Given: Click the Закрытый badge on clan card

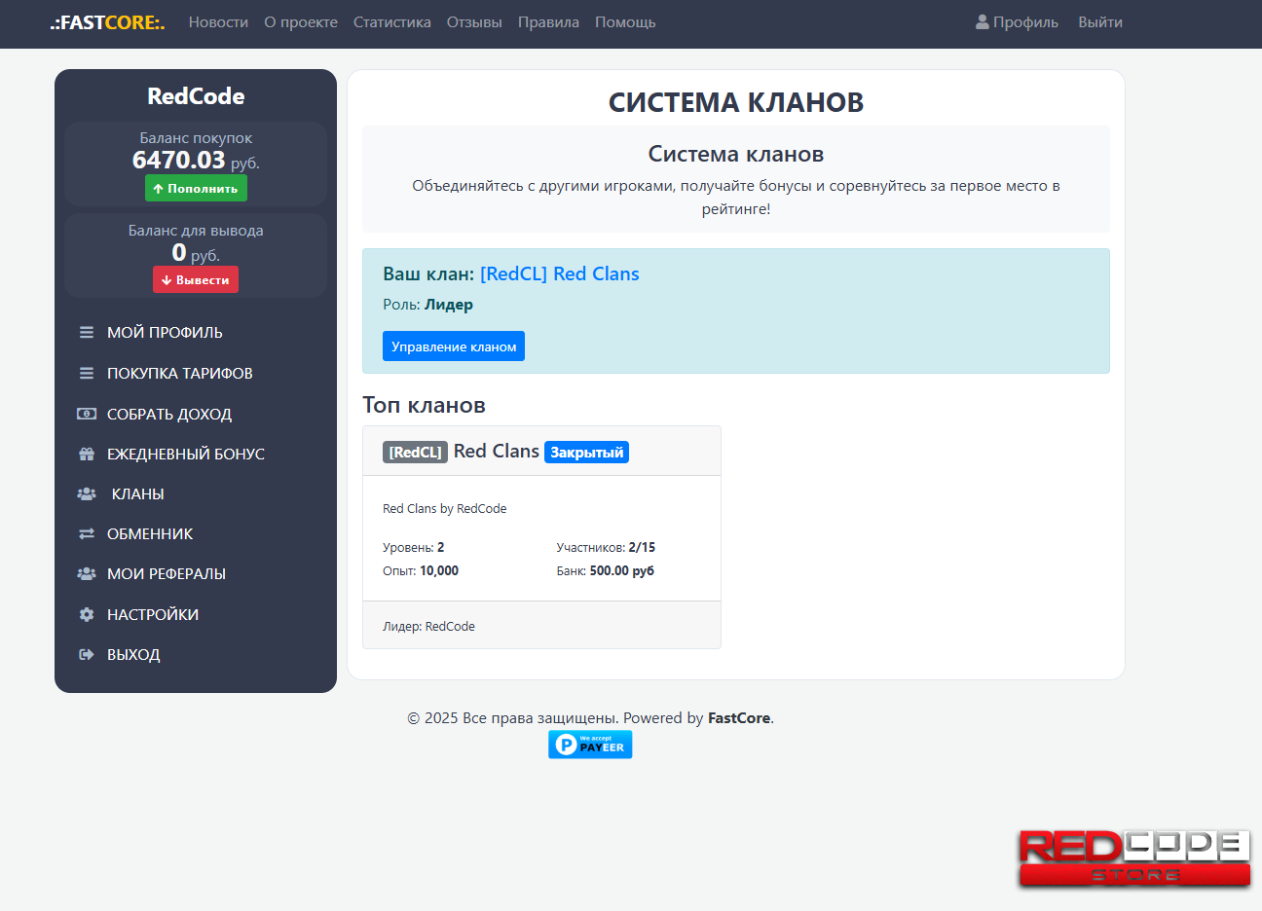Looking at the screenshot, I should click(x=586, y=453).
